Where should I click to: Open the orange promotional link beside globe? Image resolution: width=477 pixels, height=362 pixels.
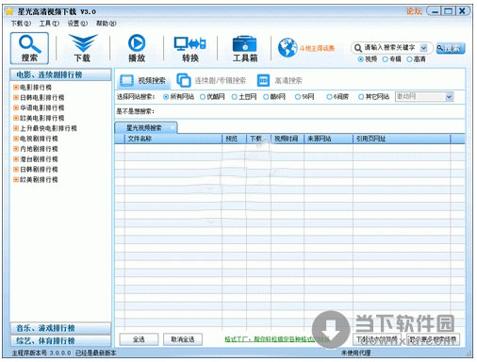(x=317, y=48)
